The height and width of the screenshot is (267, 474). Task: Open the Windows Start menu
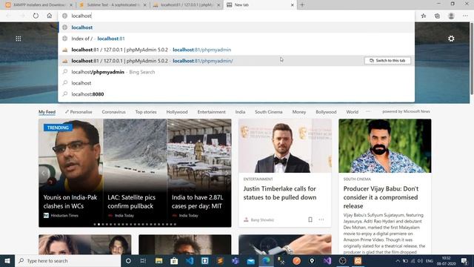point(7,260)
